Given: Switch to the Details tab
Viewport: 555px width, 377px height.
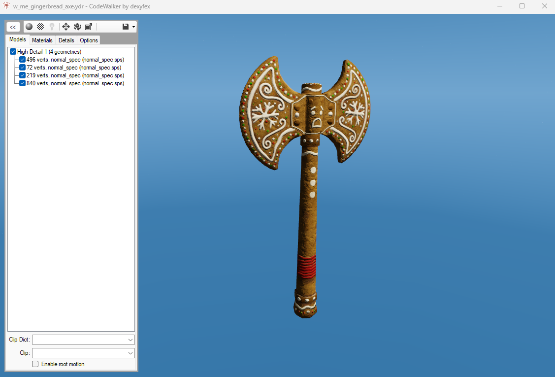Looking at the screenshot, I should coord(66,40).
